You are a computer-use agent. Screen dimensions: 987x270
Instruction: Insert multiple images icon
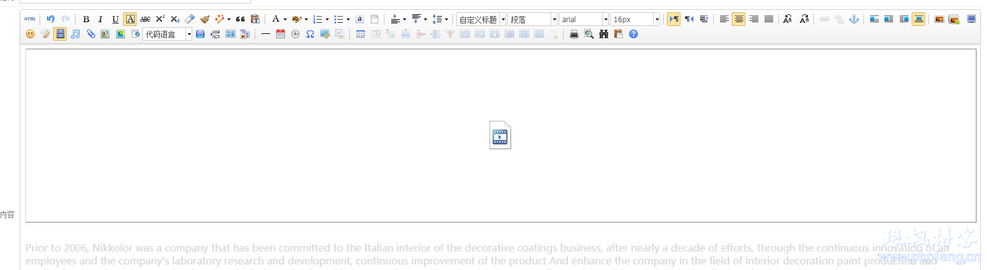pyautogui.click(x=954, y=19)
